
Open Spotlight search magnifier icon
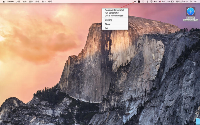coord(191,1)
